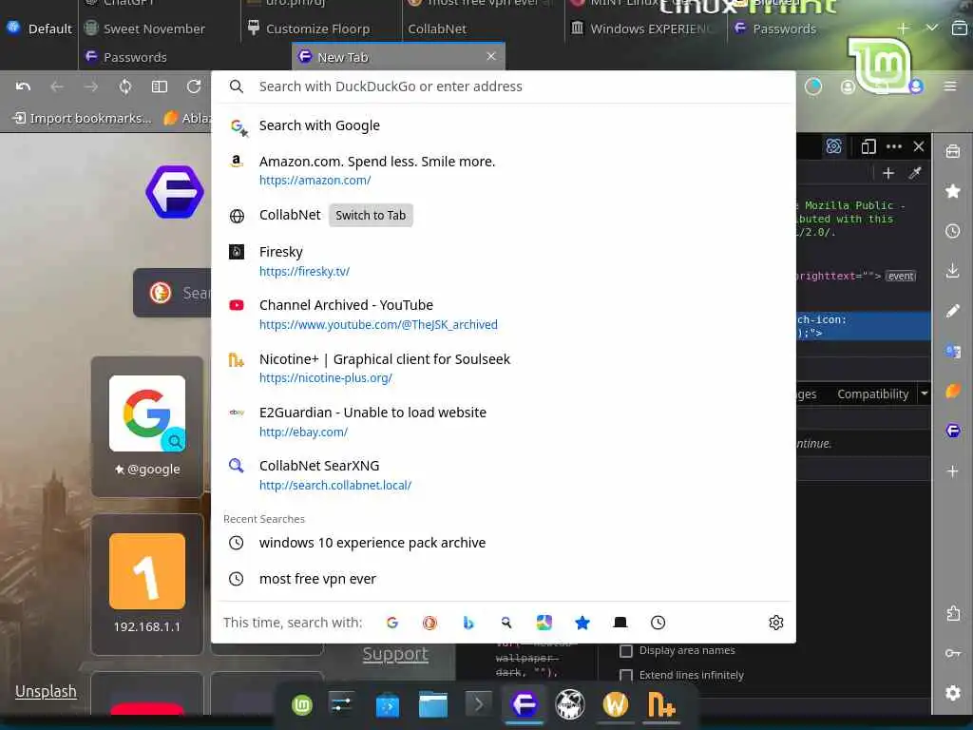The height and width of the screenshot is (730, 973).
Task: Open the translate panel in sidebar
Action: tap(952, 352)
